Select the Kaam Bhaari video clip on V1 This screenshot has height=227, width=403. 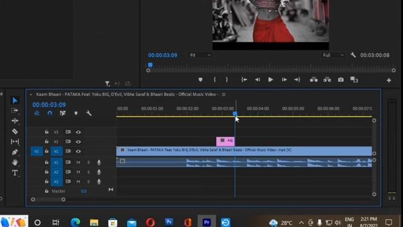point(244,151)
